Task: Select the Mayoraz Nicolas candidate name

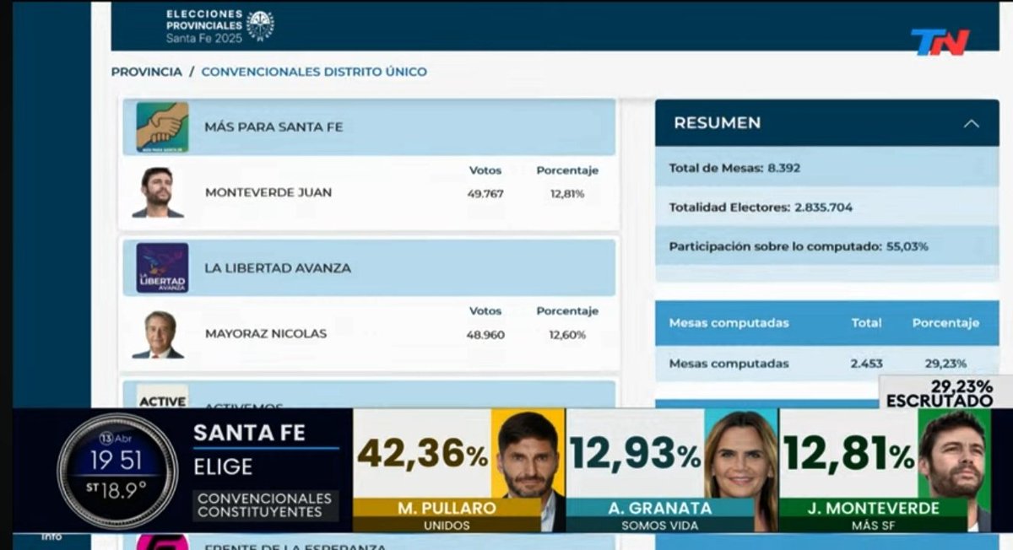Action: pos(266,333)
